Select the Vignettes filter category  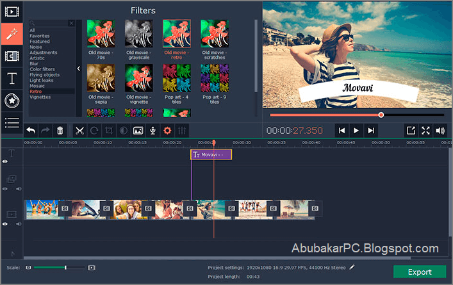(40, 97)
